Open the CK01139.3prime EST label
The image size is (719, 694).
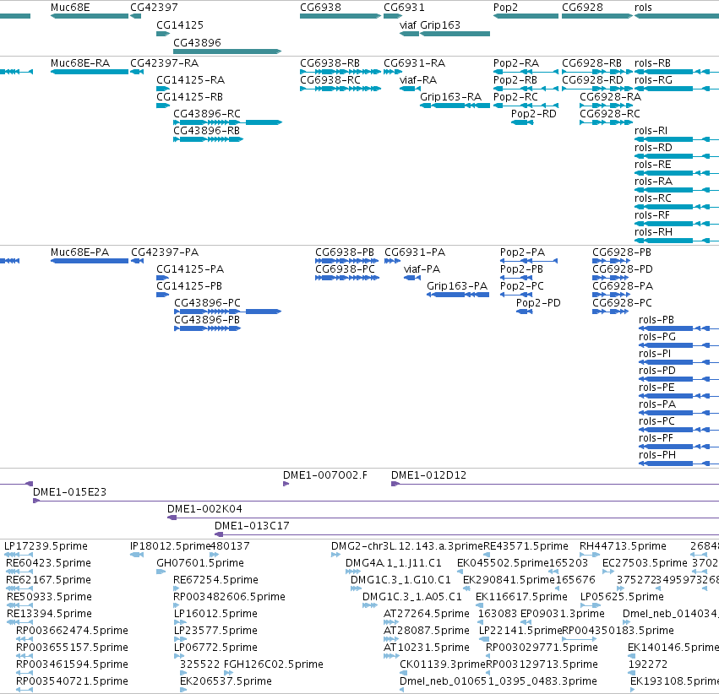[x=443, y=664]
